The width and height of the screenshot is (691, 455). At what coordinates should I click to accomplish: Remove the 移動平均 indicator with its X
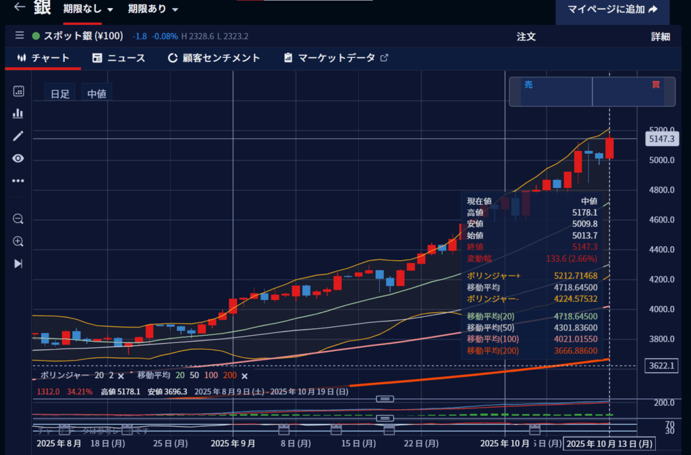pos(244,376)
